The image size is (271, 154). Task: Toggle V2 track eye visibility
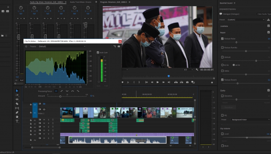click(44, 104)
